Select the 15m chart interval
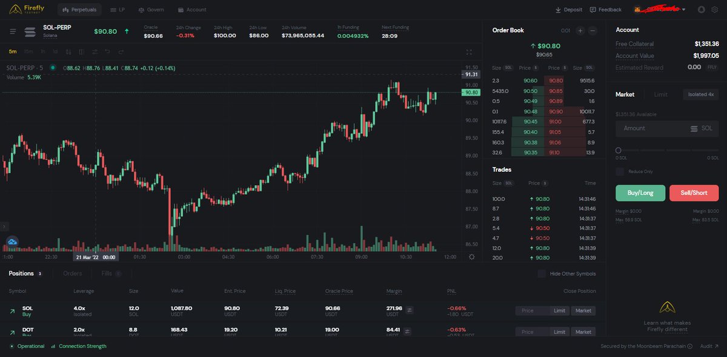Screen dimensions: 727x357 pyautogui.click(x=28, y=51)
